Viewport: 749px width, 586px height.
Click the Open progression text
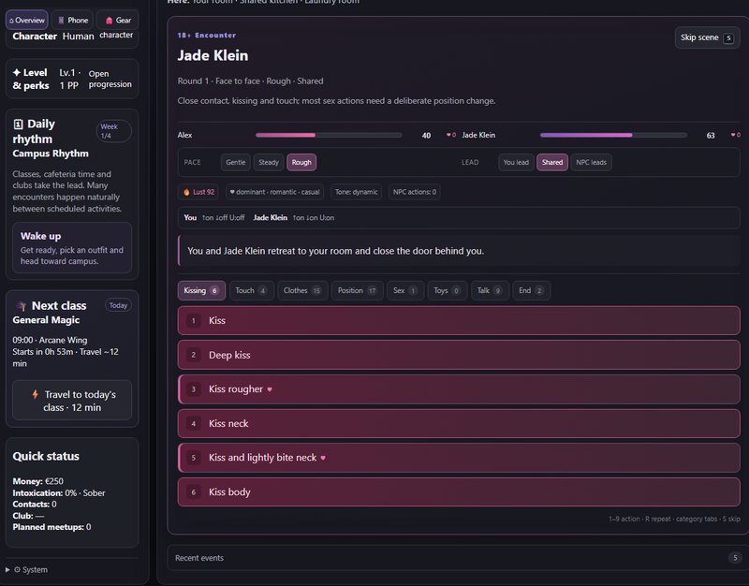(x=110, y=79)
